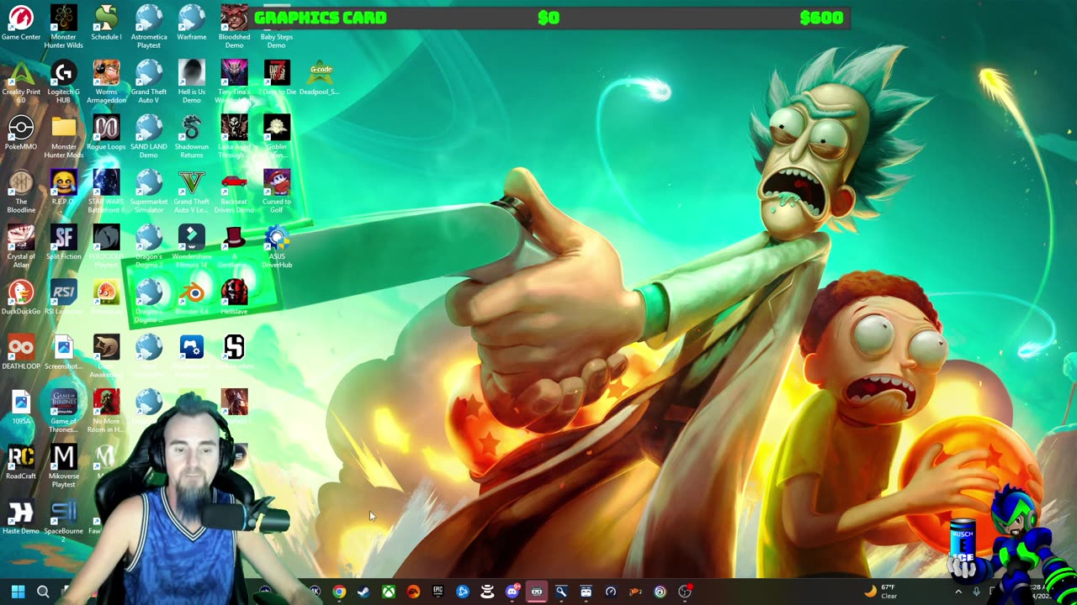Viewport: 1077px width, 605px height.
Task: Select the 1095A file icon
Action: point(21,407)
